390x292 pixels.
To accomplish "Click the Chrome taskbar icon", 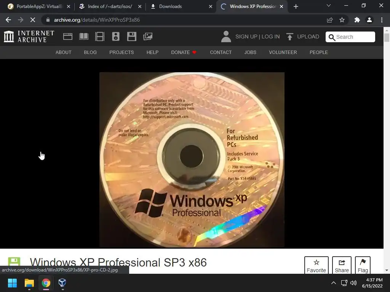I will (x=46, y=282).
